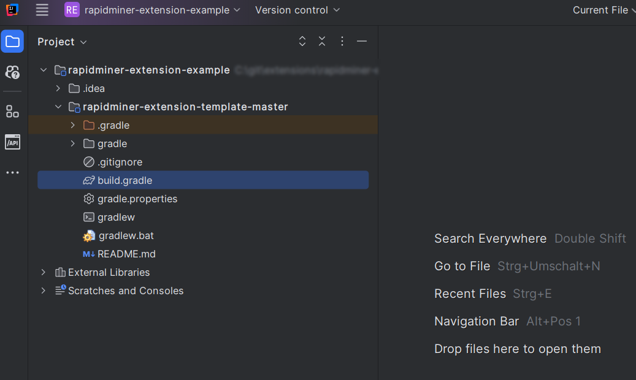Hide the Project tool window

pyautogui.click(x=362, y=41)
